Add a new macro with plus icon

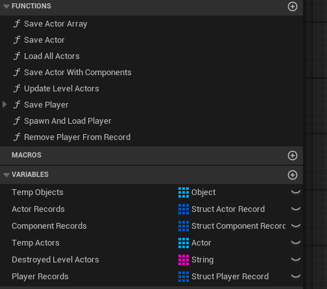point(293,156)
